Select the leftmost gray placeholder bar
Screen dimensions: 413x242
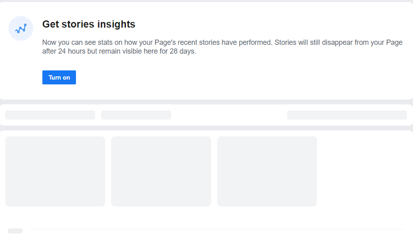(50, 115)
